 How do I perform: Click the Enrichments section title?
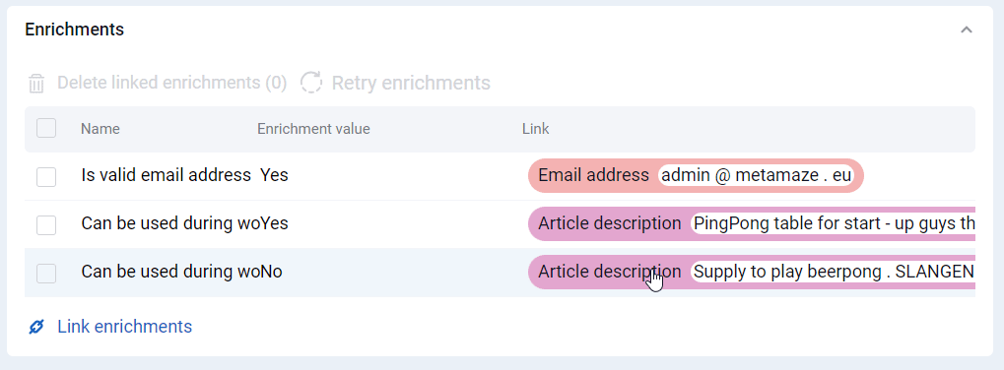(x=74, y=30)
